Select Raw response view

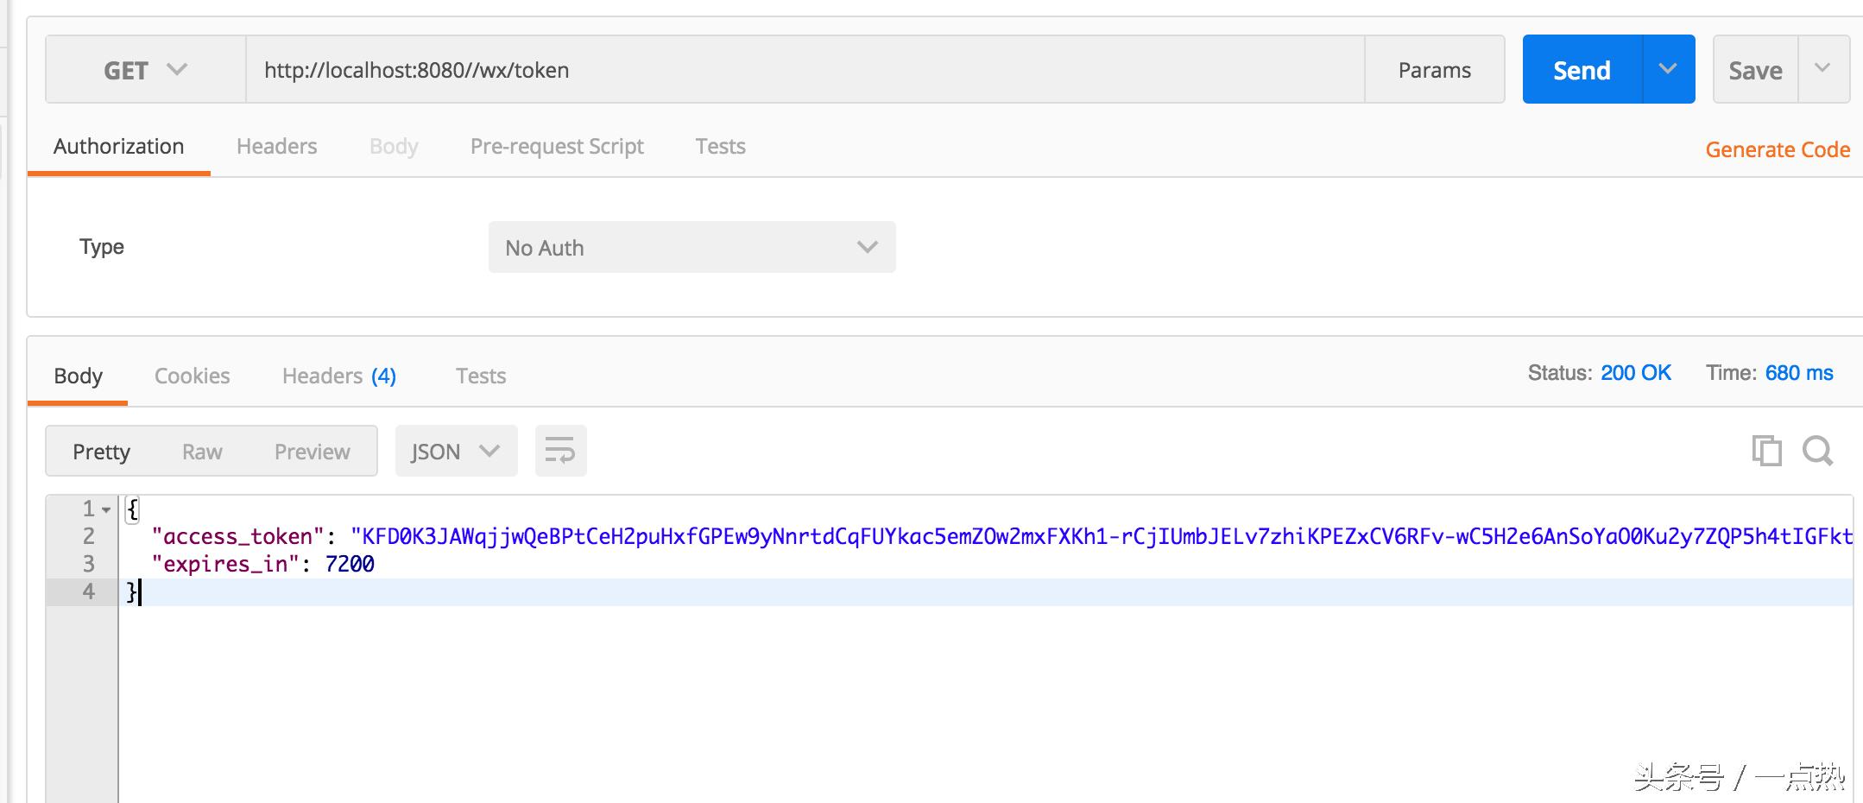pos(202,452)
